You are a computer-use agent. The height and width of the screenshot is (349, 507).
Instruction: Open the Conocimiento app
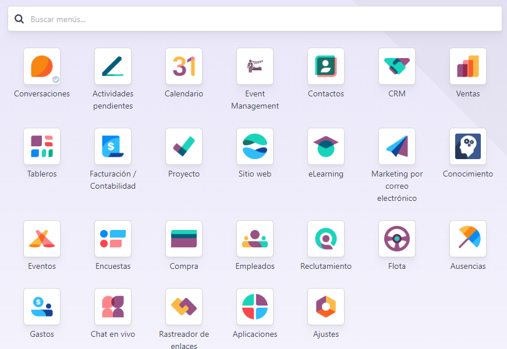(468, 146)
